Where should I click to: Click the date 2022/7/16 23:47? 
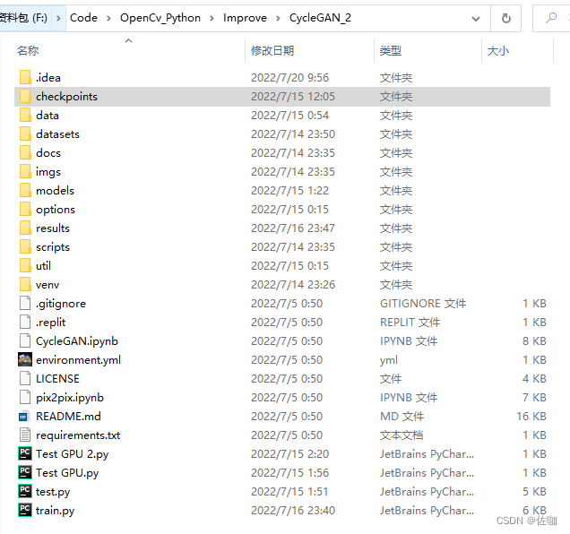point(293,228)
